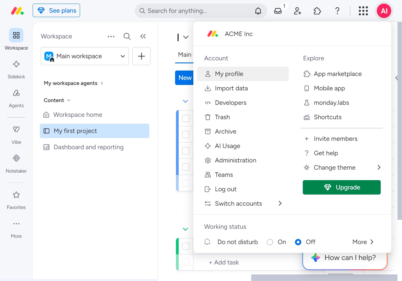This screenshot has height=281, width=402.
Task: Expand My workspace agents
Action: pos(73,83)
